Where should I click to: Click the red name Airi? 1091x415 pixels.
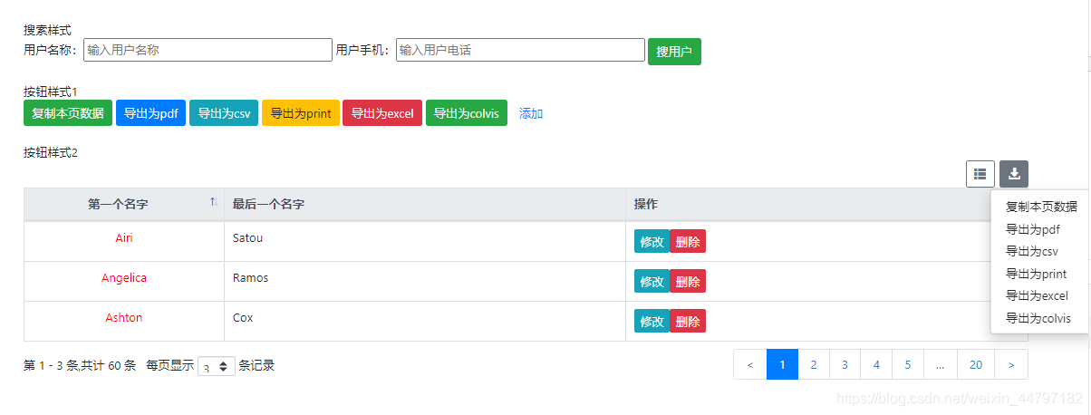point(124,237)
